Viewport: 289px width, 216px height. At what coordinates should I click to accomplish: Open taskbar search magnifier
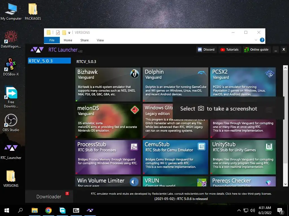20,210
